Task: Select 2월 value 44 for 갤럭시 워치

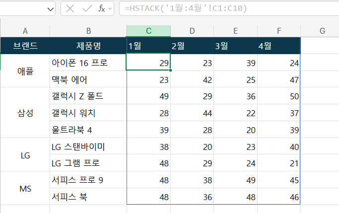Action: (x=192, y=113)
